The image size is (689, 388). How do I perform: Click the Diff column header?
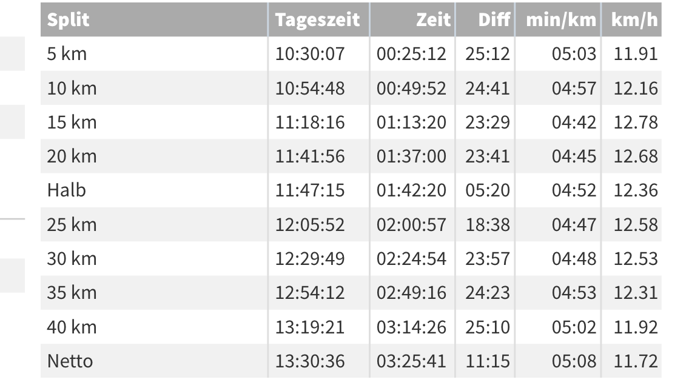pos(493,20)
